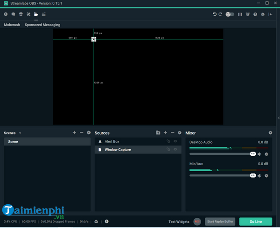Add a source folder icon

coord(158,132)
